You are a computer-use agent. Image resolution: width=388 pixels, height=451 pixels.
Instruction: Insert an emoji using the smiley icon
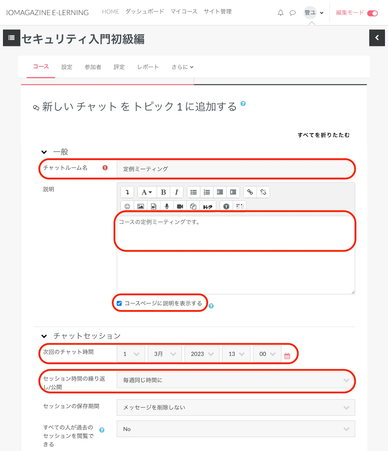tap(127, 206)
